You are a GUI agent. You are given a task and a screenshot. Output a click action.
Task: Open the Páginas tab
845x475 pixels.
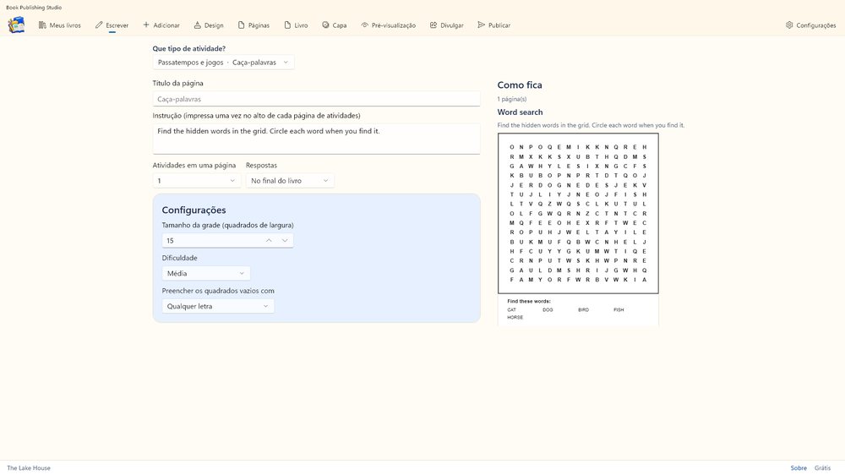pyautogui.click(x=253, y=25)
